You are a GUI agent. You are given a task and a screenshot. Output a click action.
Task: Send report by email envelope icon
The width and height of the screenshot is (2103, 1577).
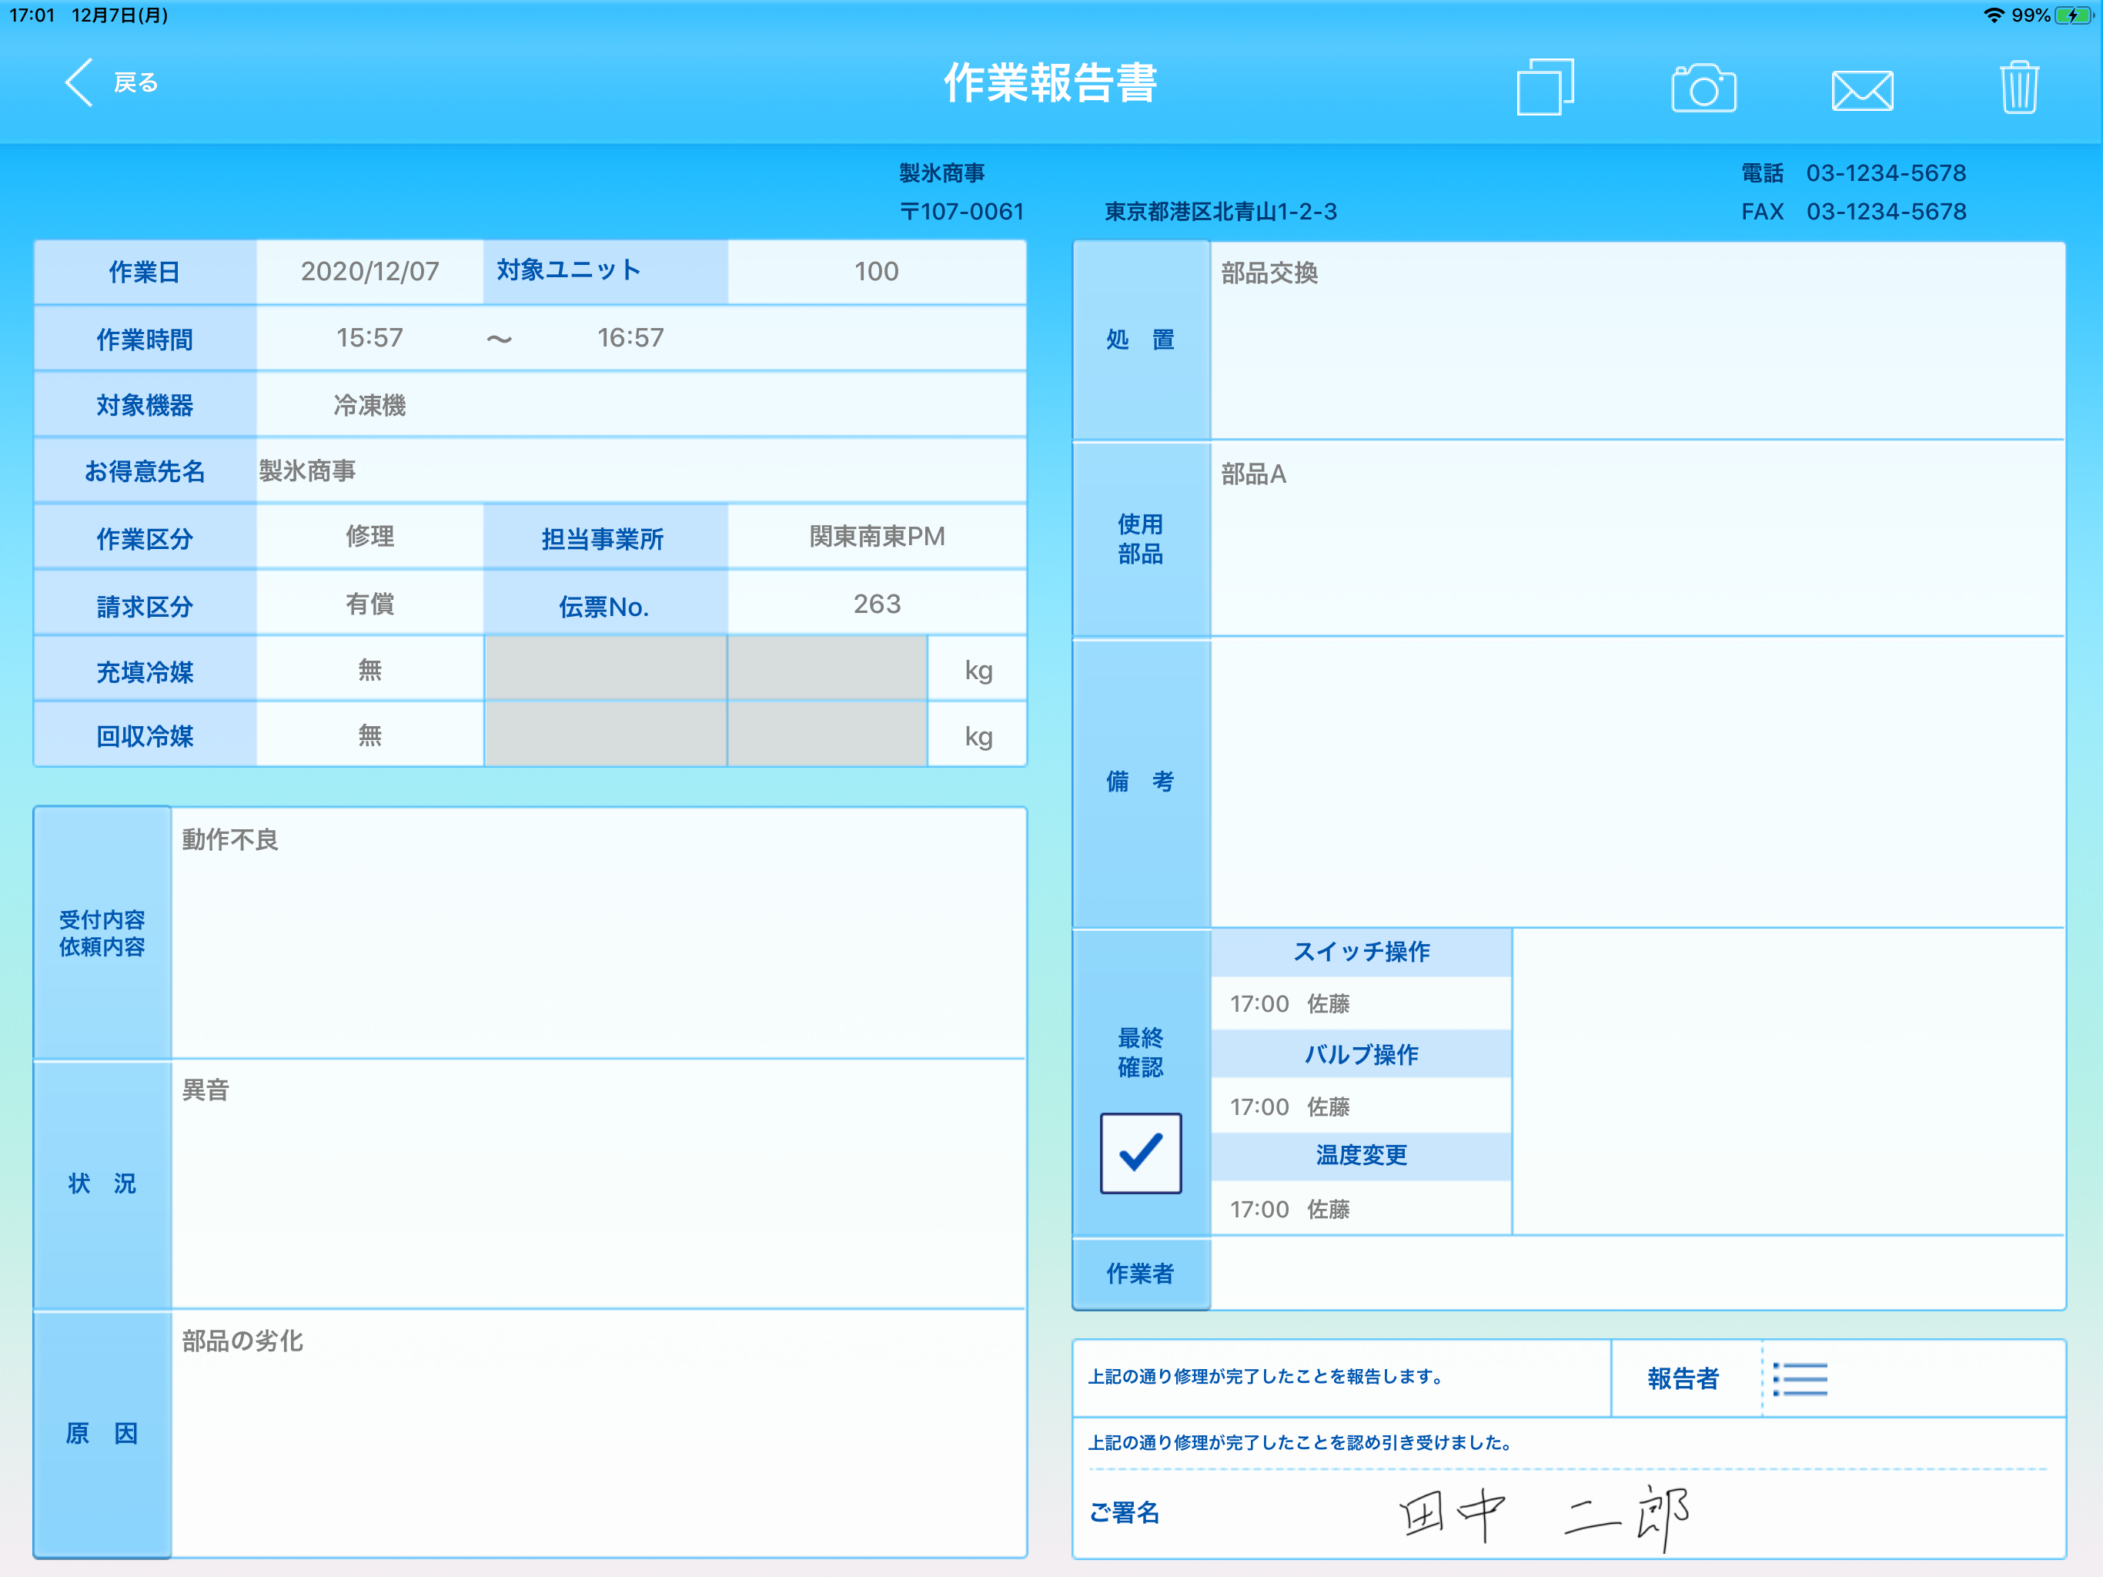coord(1863,90)
